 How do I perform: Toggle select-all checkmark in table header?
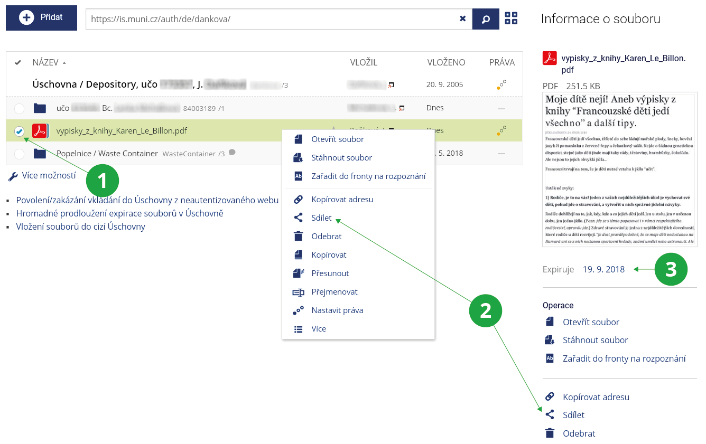pos(18,62)
